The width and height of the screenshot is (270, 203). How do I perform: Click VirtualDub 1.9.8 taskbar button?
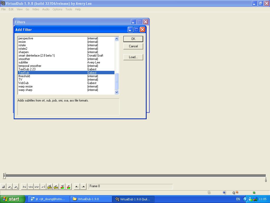coord(133,199)
